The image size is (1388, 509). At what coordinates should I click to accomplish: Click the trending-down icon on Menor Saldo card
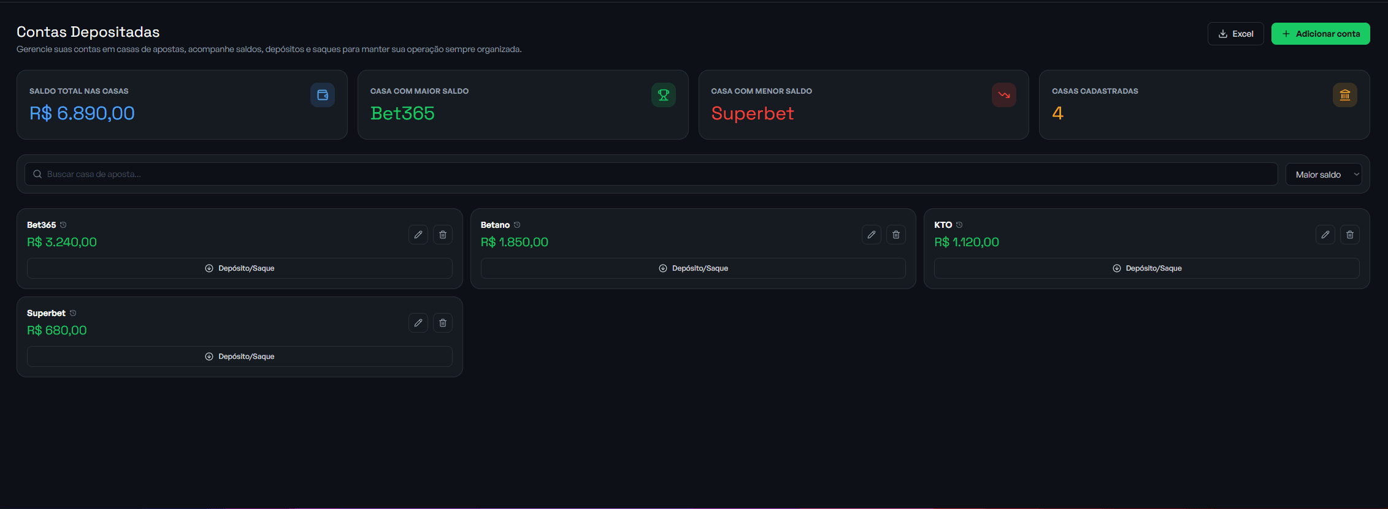(x=1004, y=95)
